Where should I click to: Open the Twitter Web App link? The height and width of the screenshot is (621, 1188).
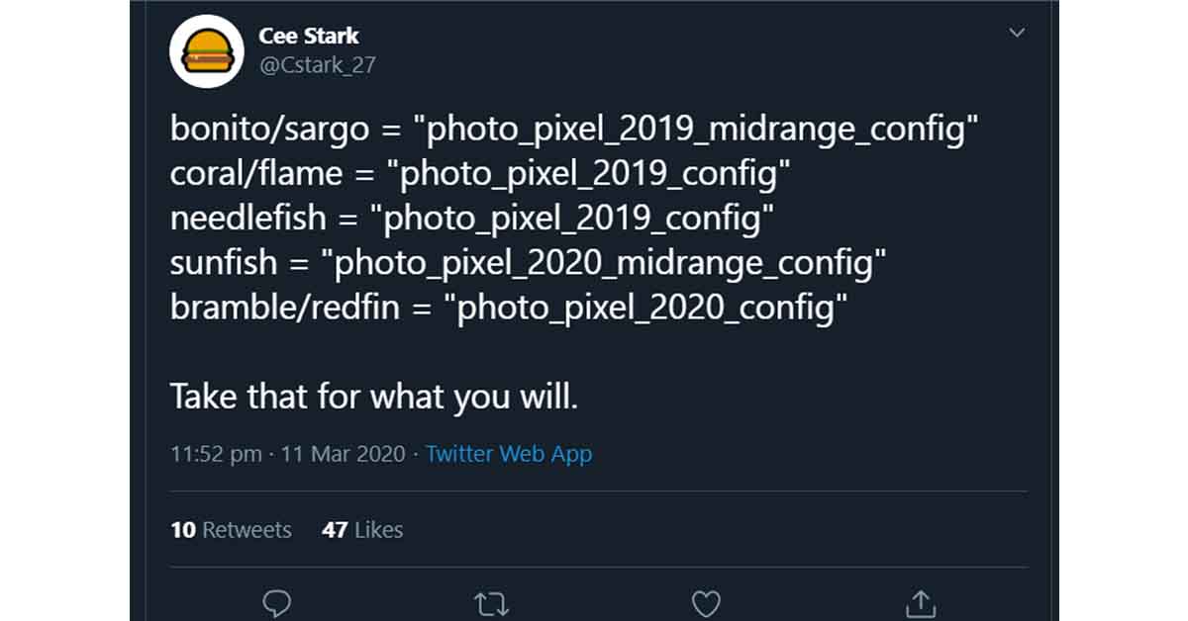[509, 454]
